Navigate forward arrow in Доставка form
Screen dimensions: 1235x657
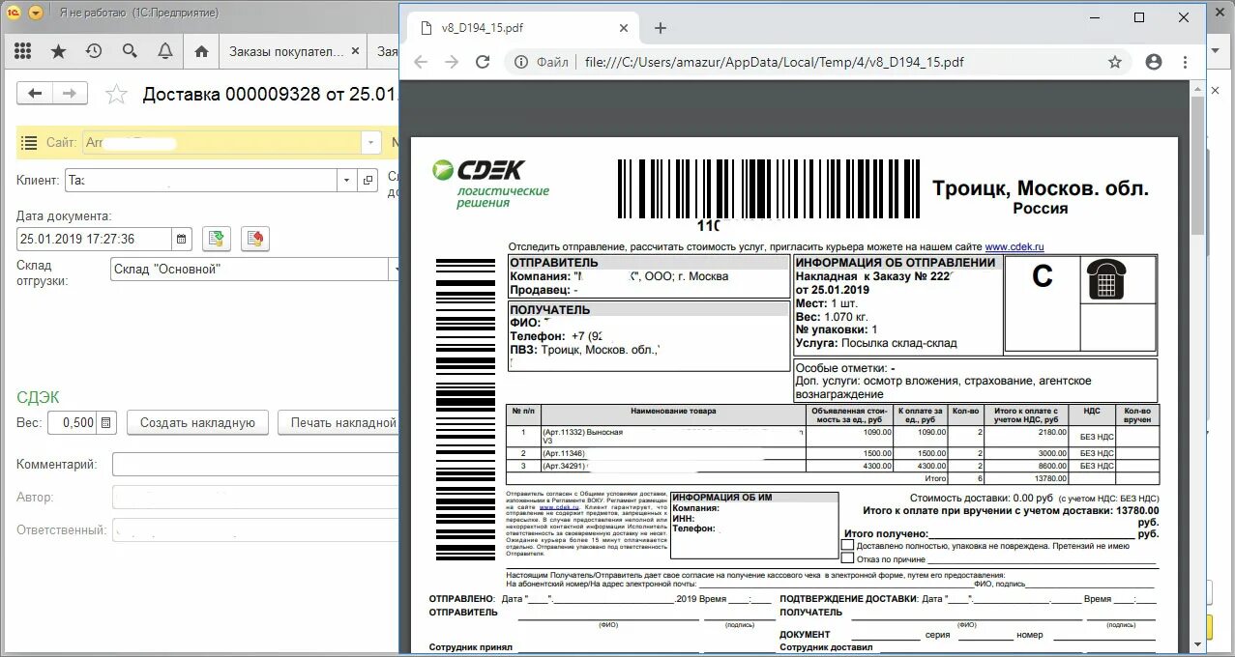[70, 93]
